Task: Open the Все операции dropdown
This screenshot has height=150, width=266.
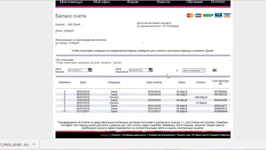Action: click(194, 70)
